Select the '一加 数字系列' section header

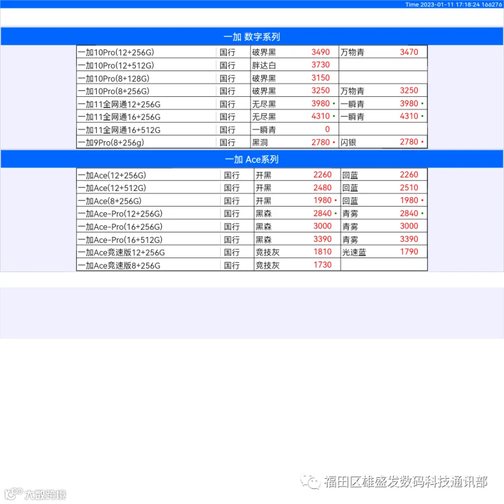251,36
